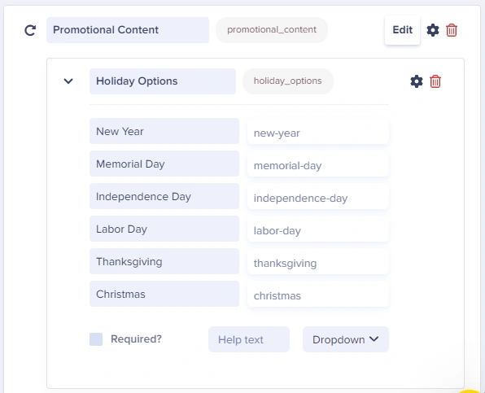This screenshot has height=393, width=485.
Task: Click the promotional_content slug pill
Action: (x=272, y=30)
